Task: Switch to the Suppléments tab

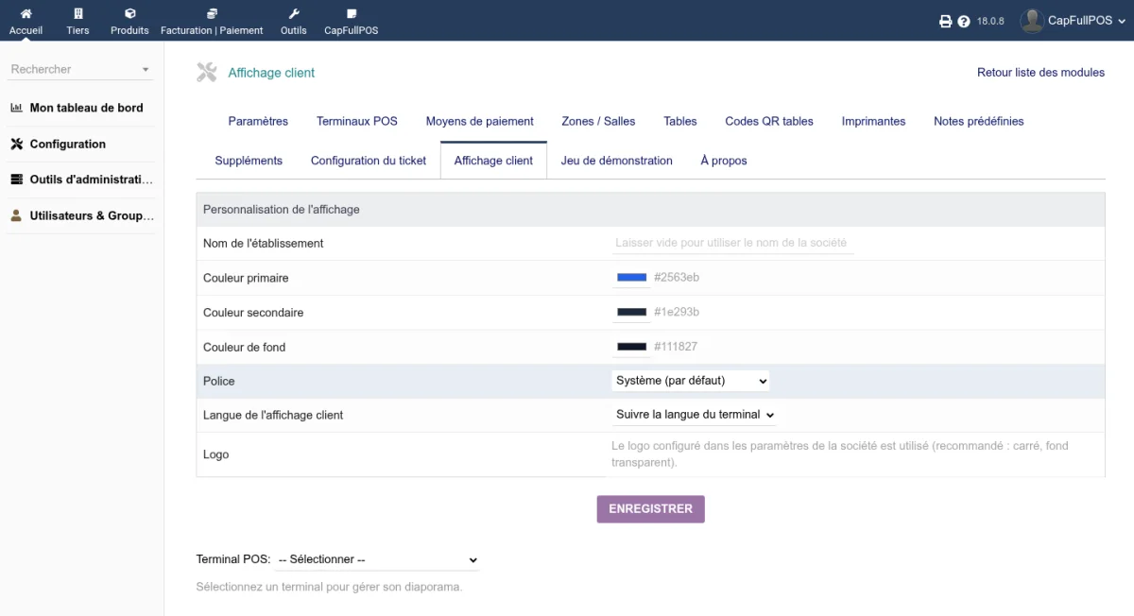Action: coord(249,161)
